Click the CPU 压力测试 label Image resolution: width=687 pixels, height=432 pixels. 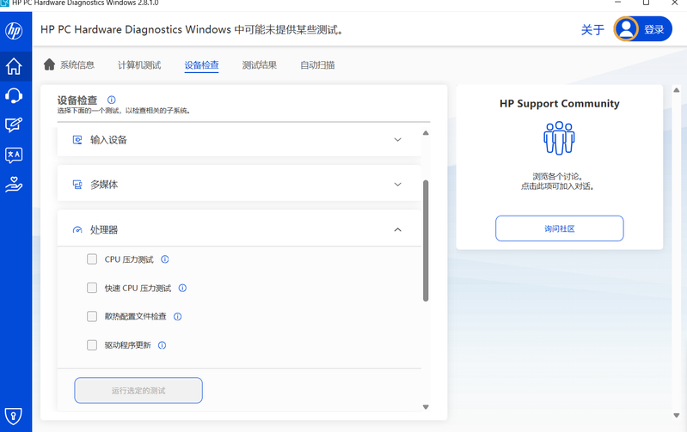click(129, 259)
